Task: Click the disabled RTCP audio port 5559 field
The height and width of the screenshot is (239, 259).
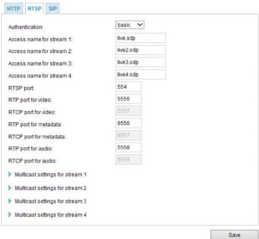Action: pos(129,159)
